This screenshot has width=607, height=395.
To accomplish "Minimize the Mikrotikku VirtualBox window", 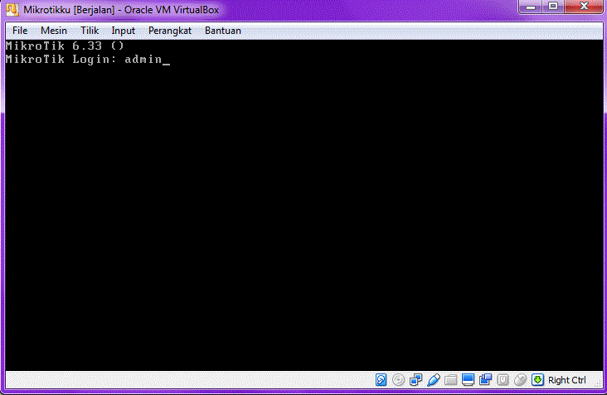I will 531,7.
